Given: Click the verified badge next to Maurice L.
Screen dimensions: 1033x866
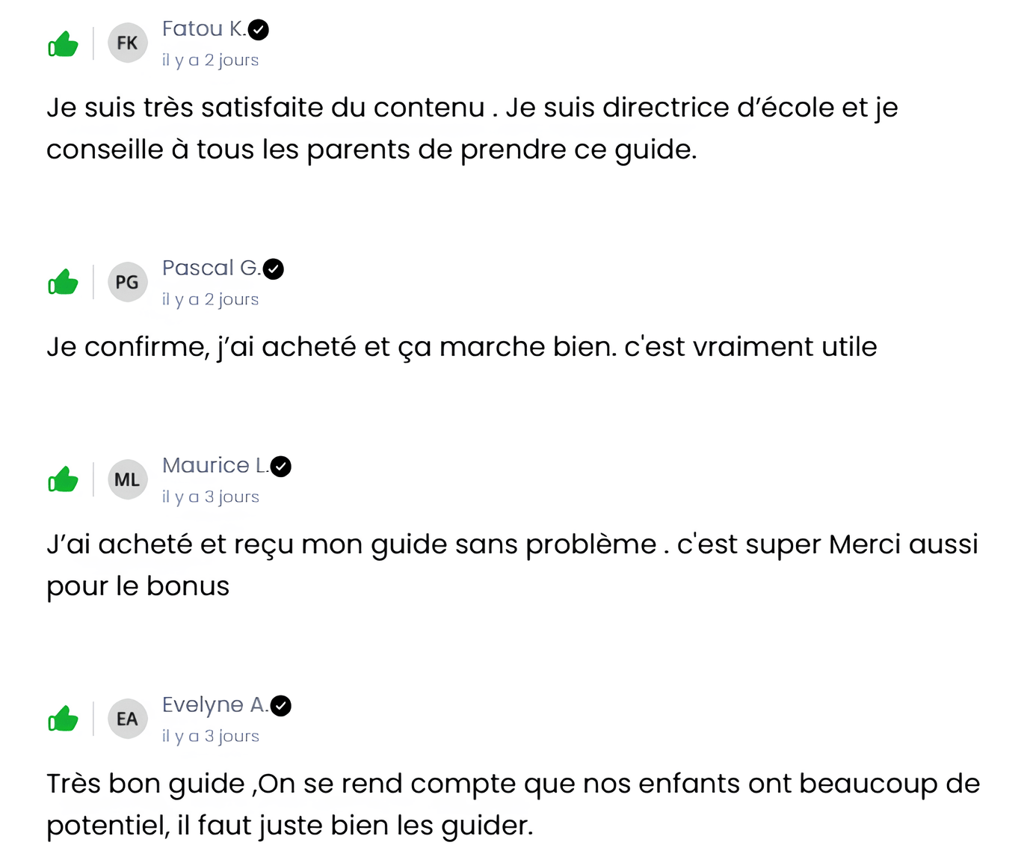Looking at the screenshot, I should coord(281,467).
